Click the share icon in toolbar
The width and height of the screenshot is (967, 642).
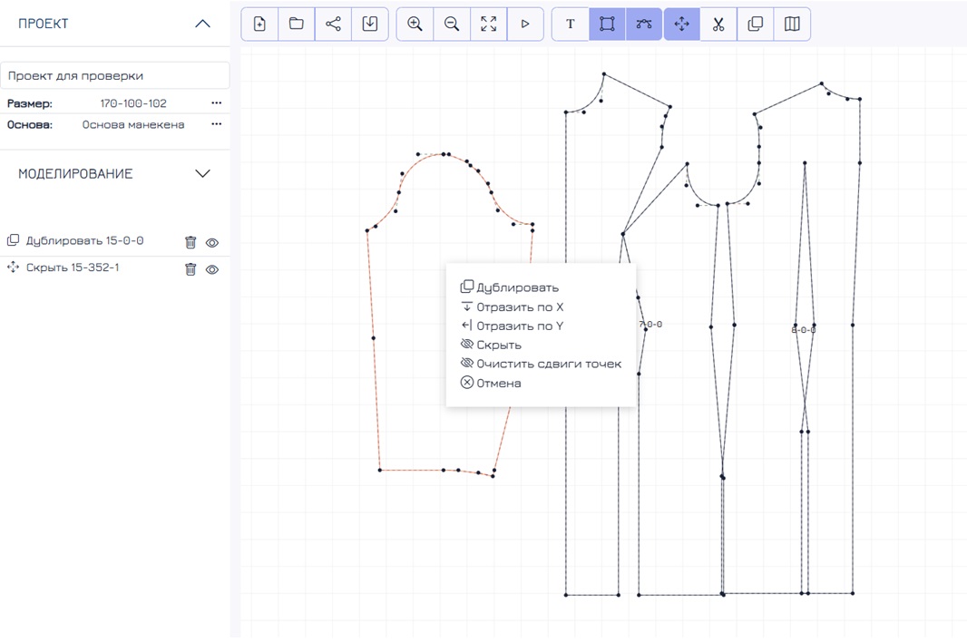coord(333,24)
